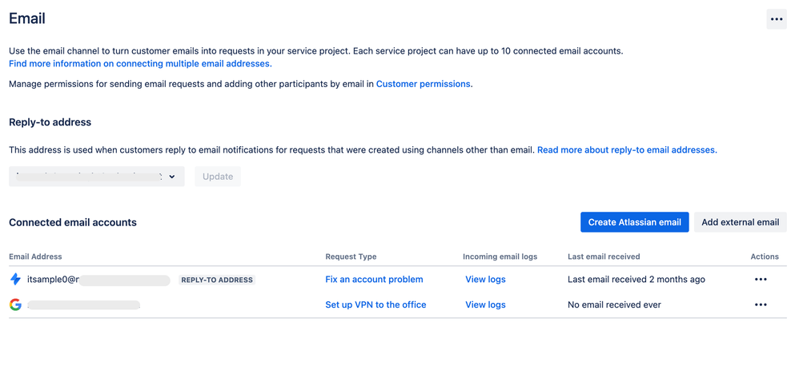Read more about reply-to email addresses
Image resolution: width=799 pixels, height=370 pixels.
tap(627, 149)
